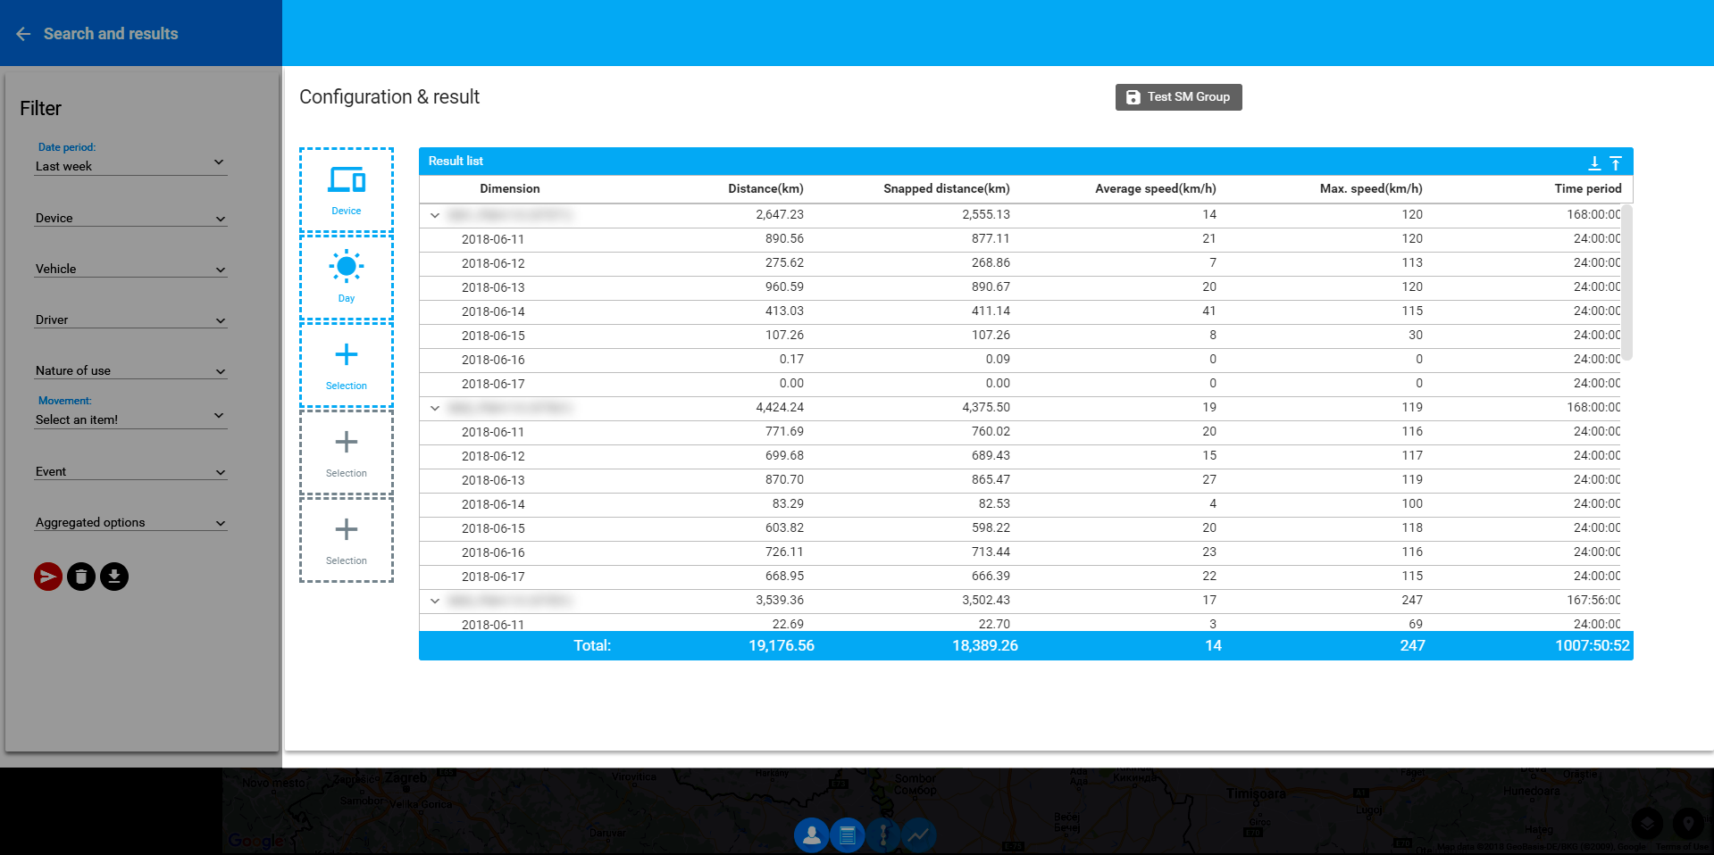The height and width of the screenshot is (855, 1714).
Task: Click the line chart icon on the map toolbar
Action: tap(918, 835)
